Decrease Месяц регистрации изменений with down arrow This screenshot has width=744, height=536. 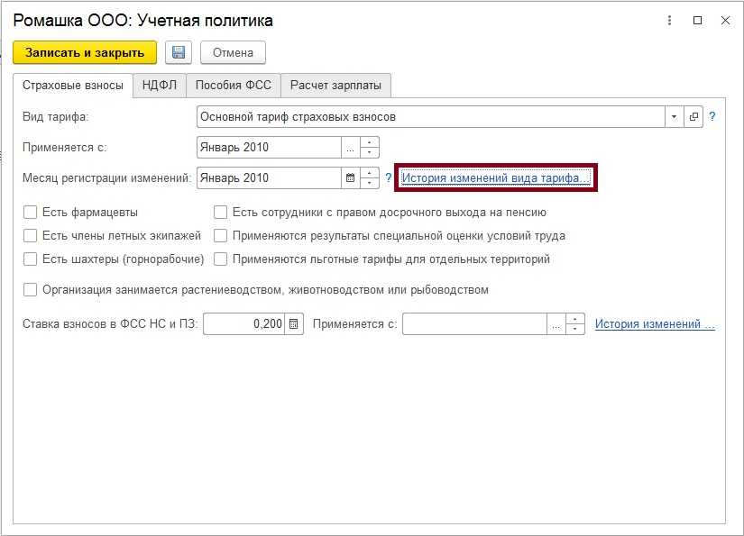[x=370, y=184]
